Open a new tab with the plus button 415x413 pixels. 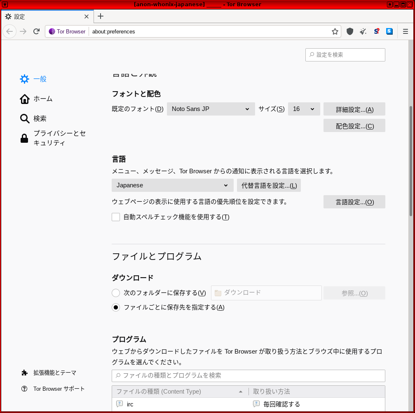(101, 17)
